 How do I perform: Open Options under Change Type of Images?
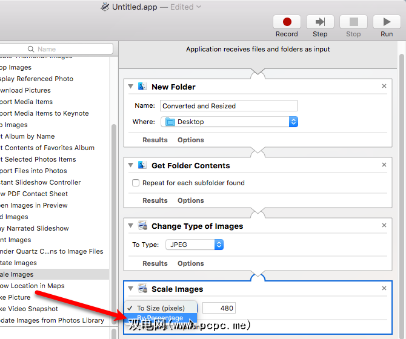tap(191, 263)
